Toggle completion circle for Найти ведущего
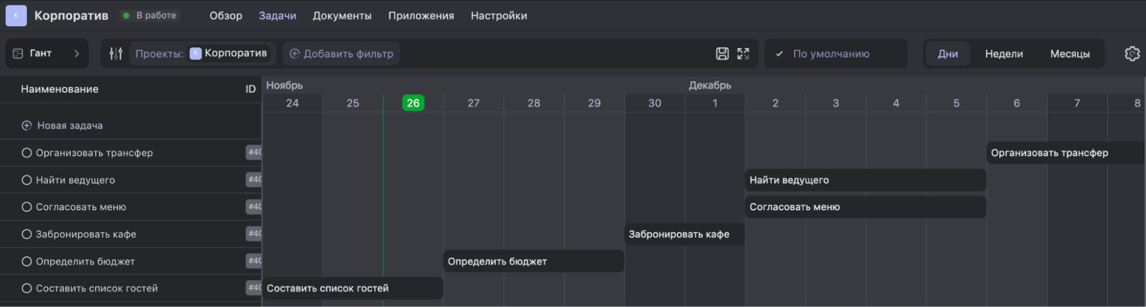This screenshot has height=307, width=1146. (x=26, y=180)
